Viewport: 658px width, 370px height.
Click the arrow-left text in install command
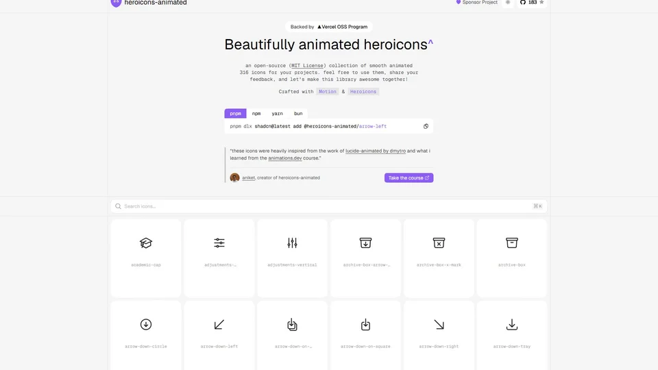[x=373, y=126]
